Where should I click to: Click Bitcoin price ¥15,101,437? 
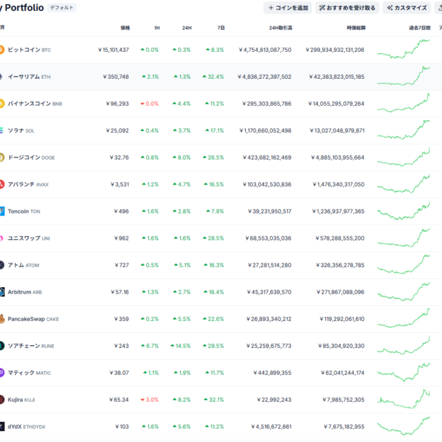pos(113,50)
